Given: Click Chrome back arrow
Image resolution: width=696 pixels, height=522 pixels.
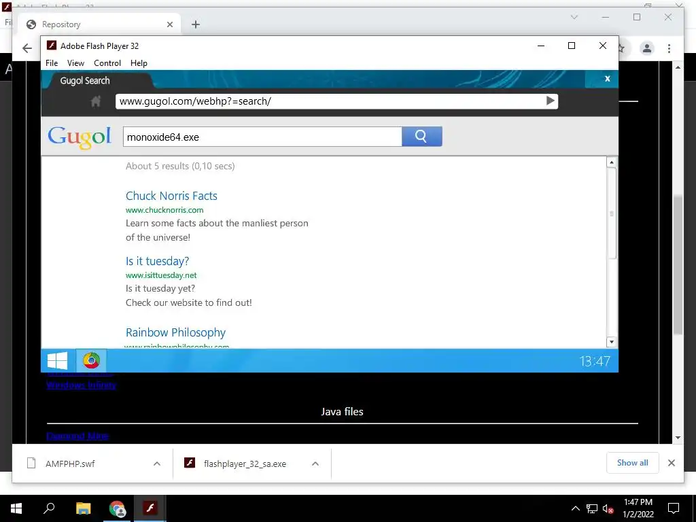Looking at the screenshot, I should 27,48.
